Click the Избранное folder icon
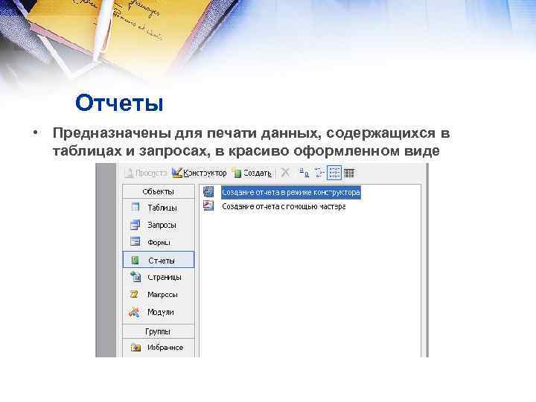Screen dimensions: 536x402 [136, 348]
